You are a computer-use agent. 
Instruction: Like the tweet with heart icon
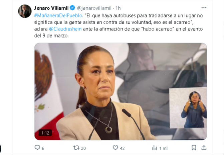(x=116, y=148)
